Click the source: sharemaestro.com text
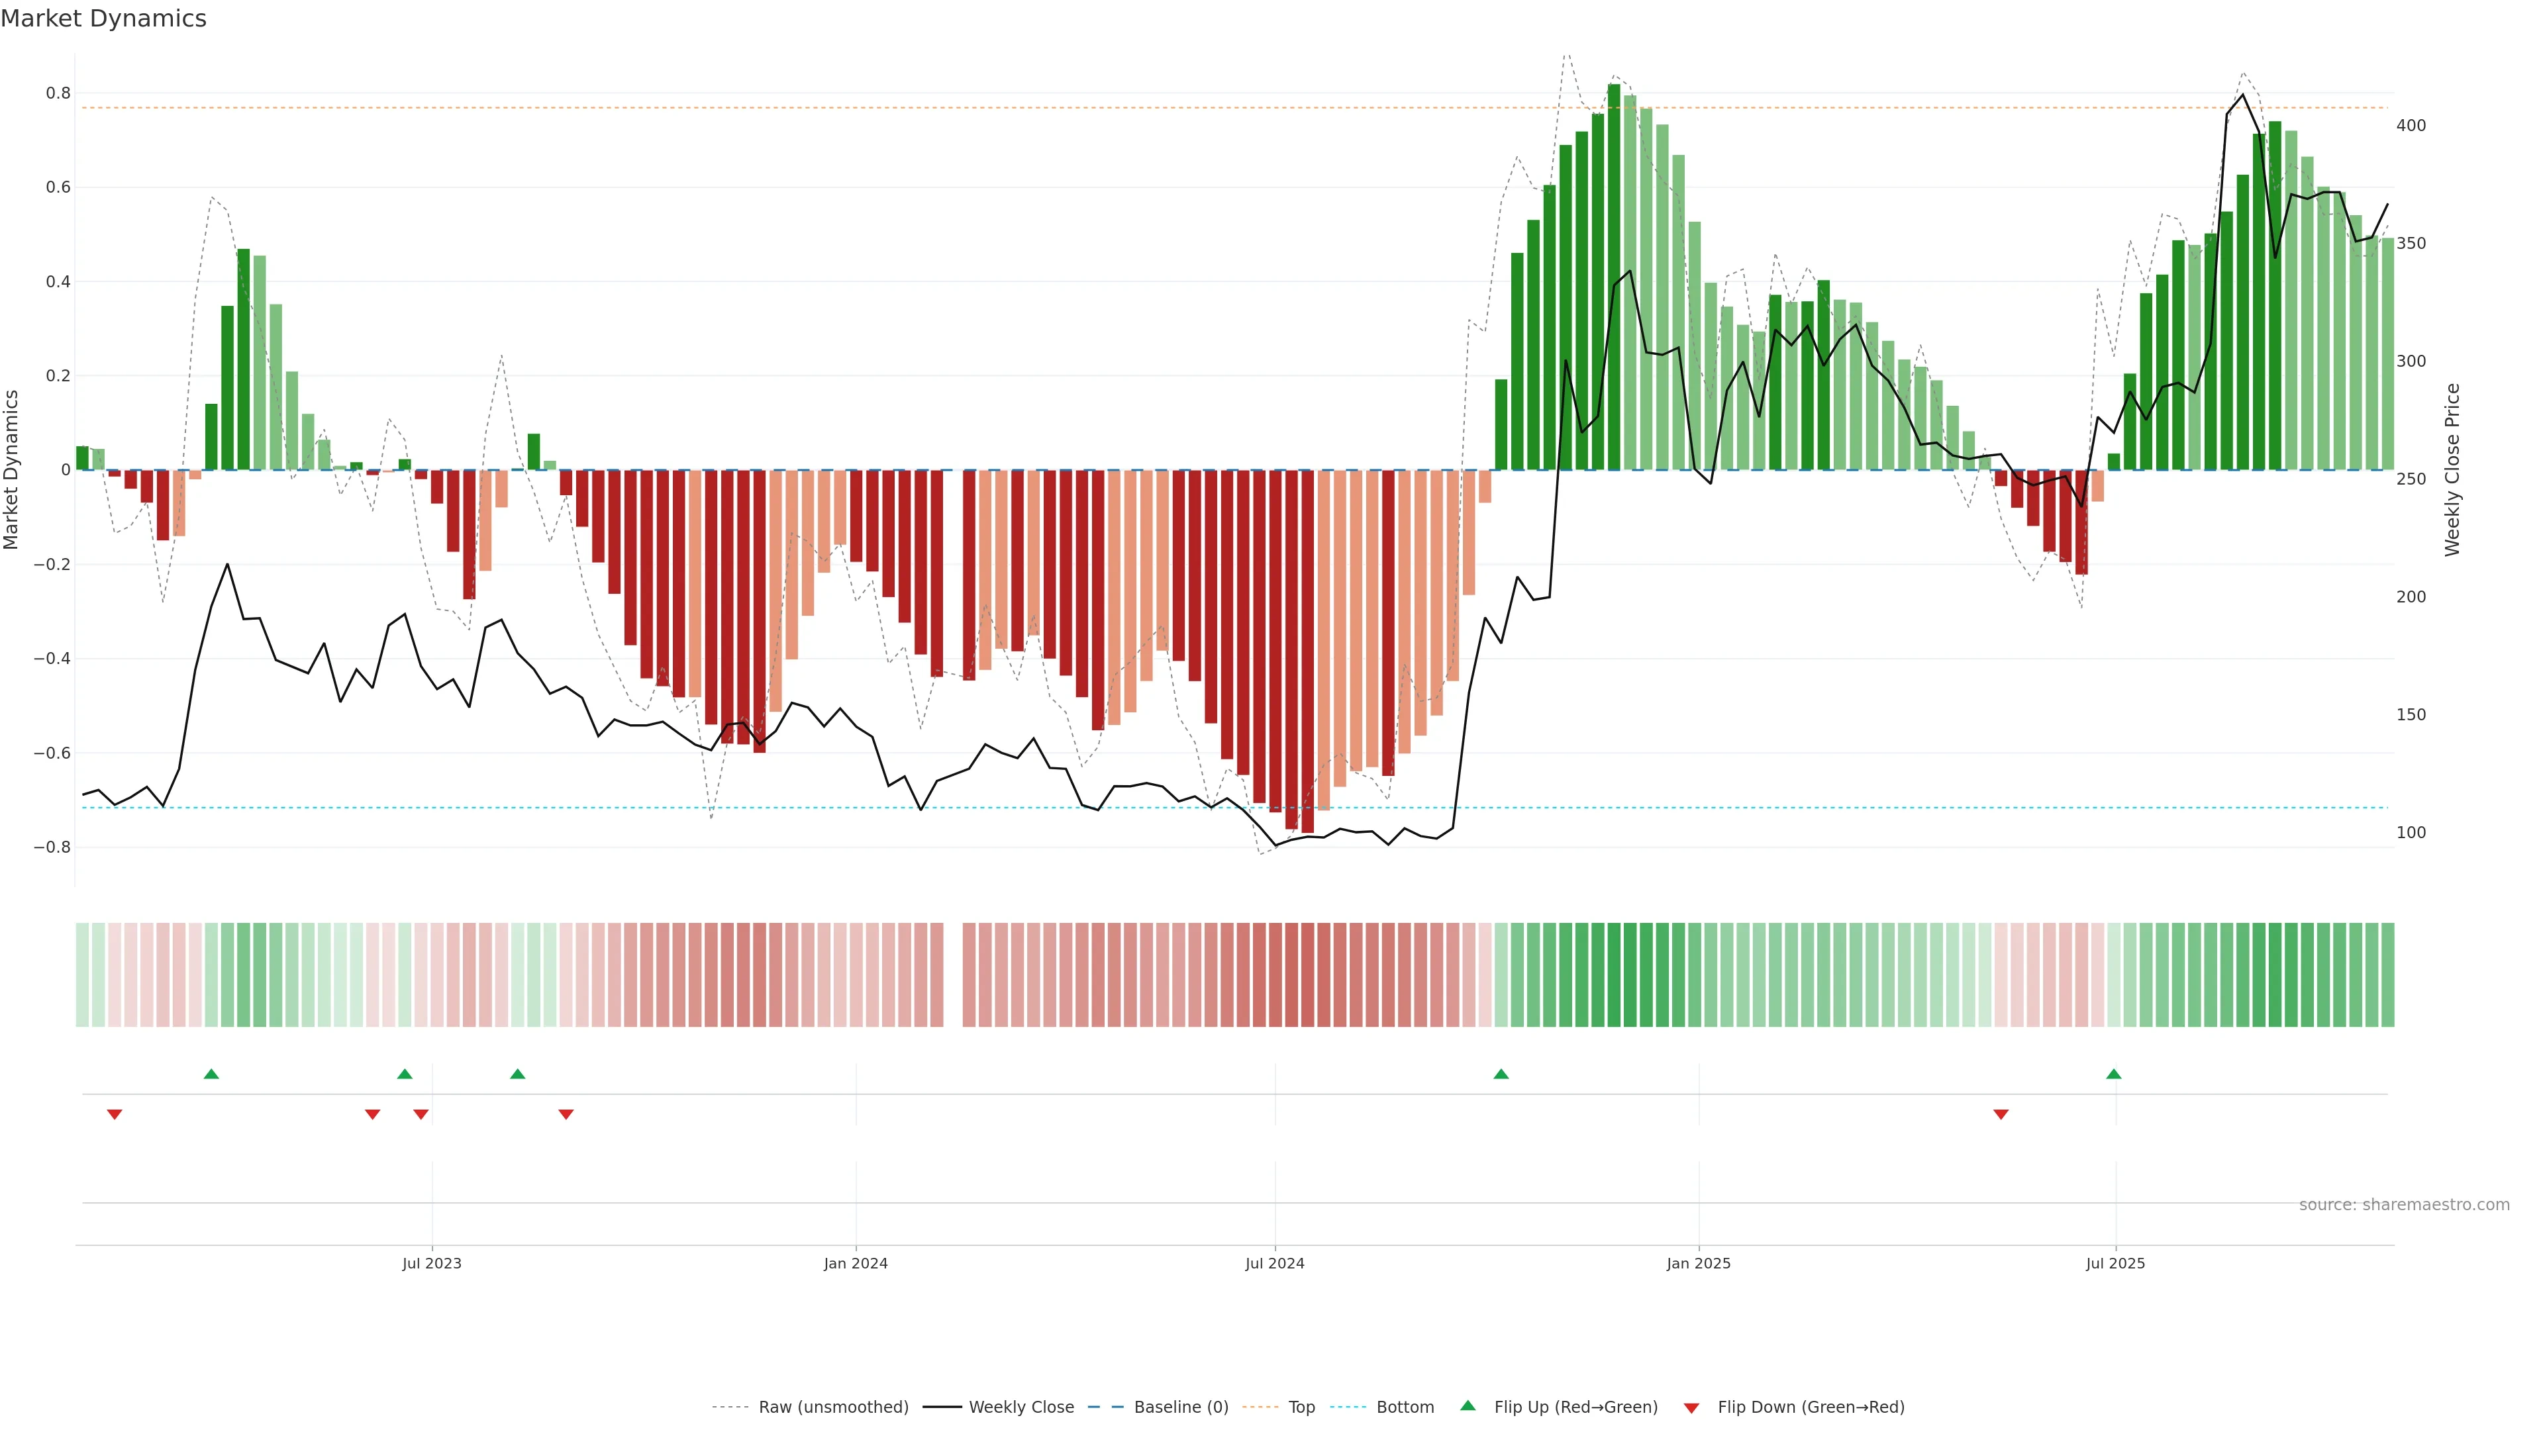 (2404, 1205)
